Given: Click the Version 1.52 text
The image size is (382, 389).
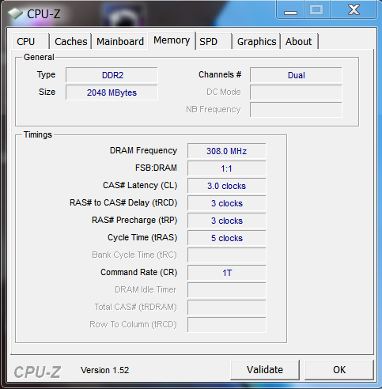Looking at the screenshot, I should click(x=105, y=370).
